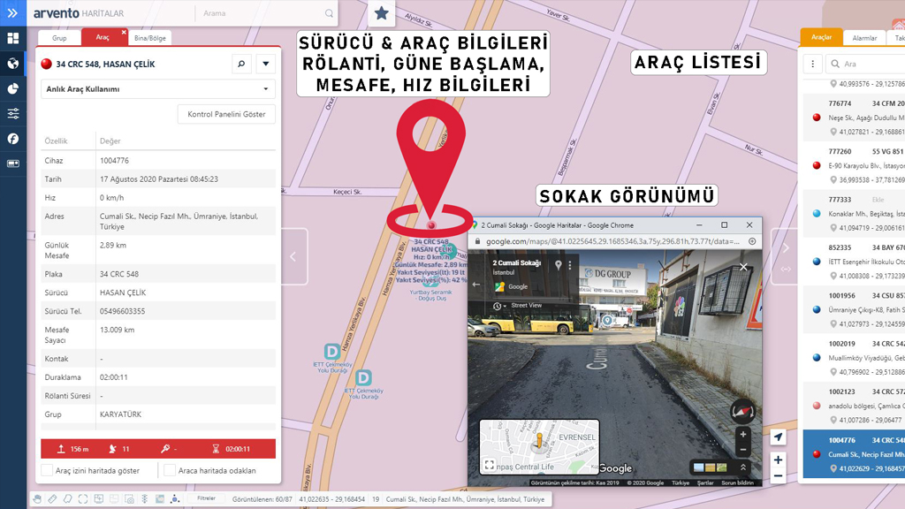Click the Ara search field in vehicle list

[865, 64]
